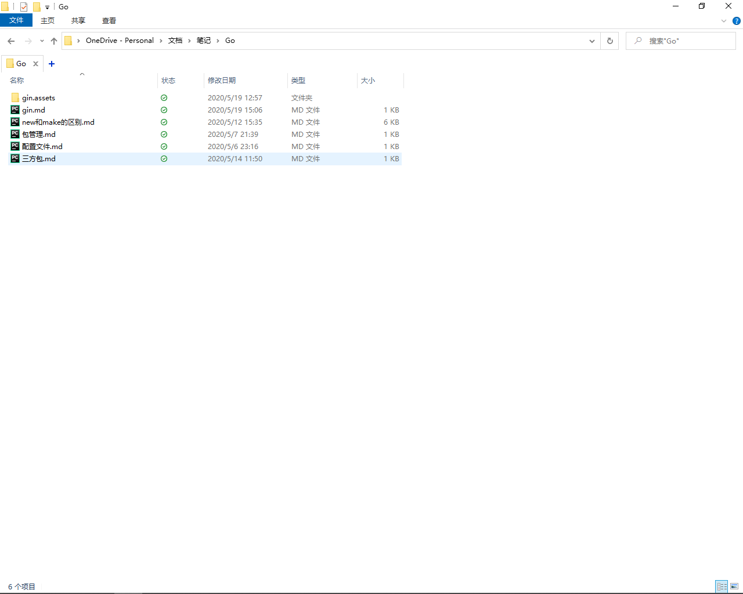The image size is (743, 594).
Task: Select the 三方包.md file icon
Action: [15, 158]
